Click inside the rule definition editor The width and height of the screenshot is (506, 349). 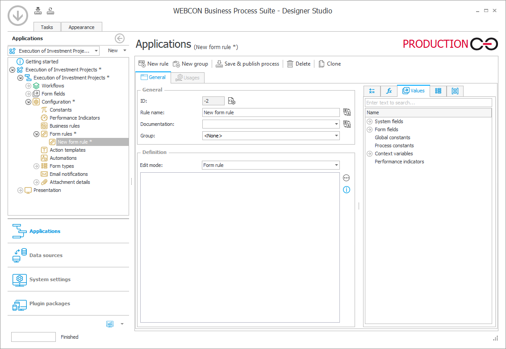[x=240, y=247]
